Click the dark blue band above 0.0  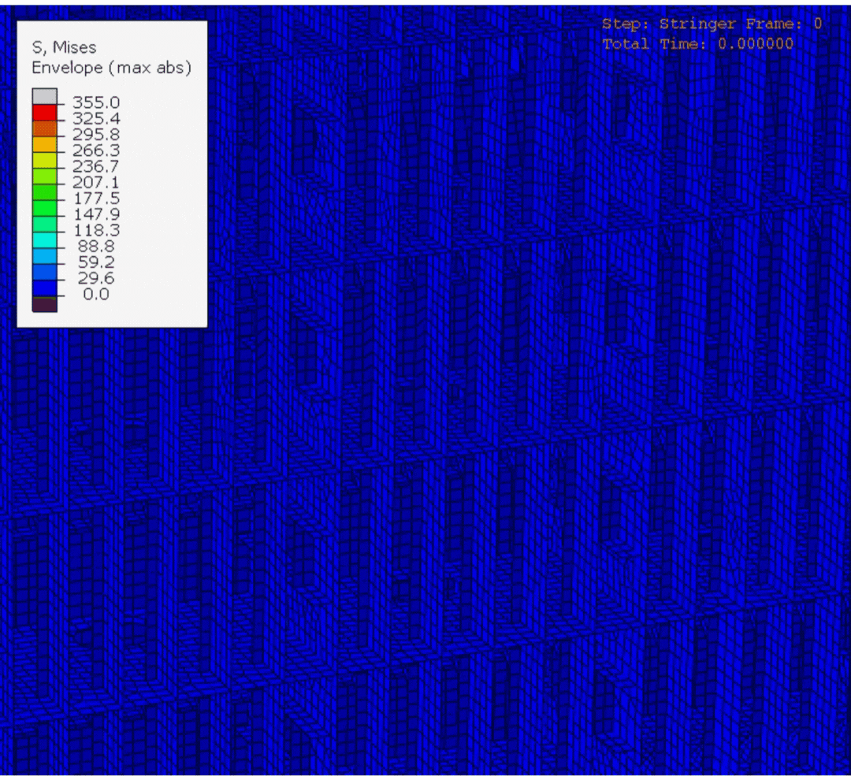[x=44, y=288]
